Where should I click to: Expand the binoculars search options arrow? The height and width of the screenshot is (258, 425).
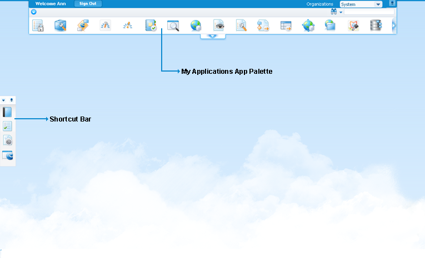point(341,12)
